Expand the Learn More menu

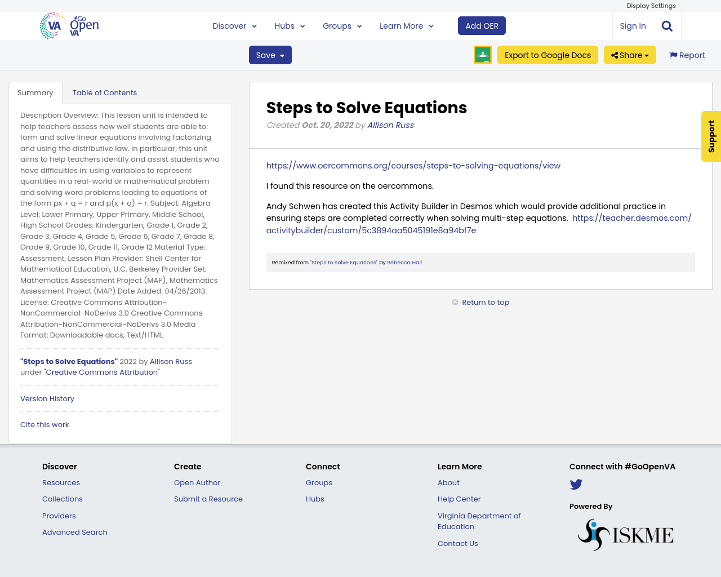405,25
